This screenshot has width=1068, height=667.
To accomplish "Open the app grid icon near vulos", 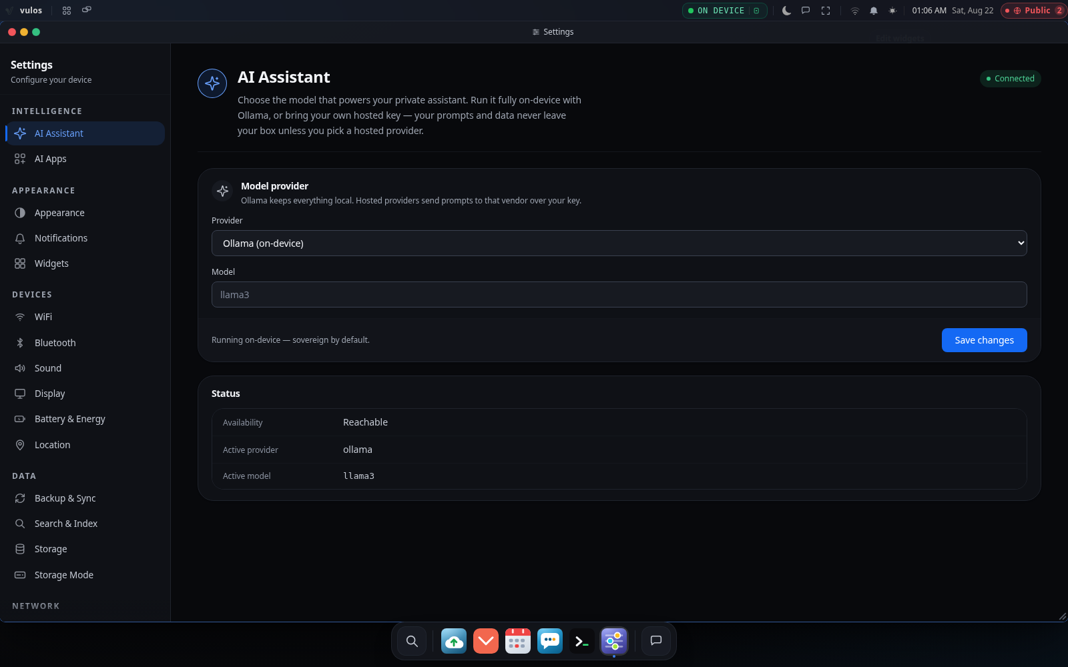I will click(x=67, y=11).
